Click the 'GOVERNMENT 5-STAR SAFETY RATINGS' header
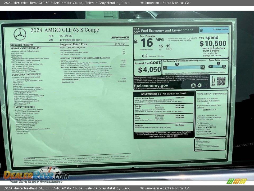Viewport: 254px width, 191px height. click(164, 94)
